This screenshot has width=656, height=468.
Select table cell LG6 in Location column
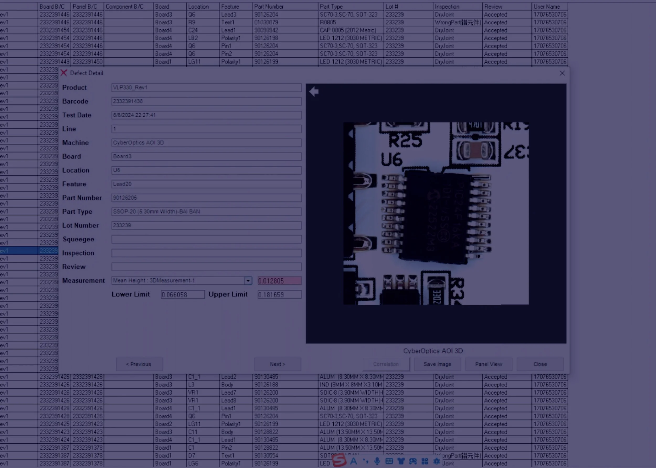point(203,463)
